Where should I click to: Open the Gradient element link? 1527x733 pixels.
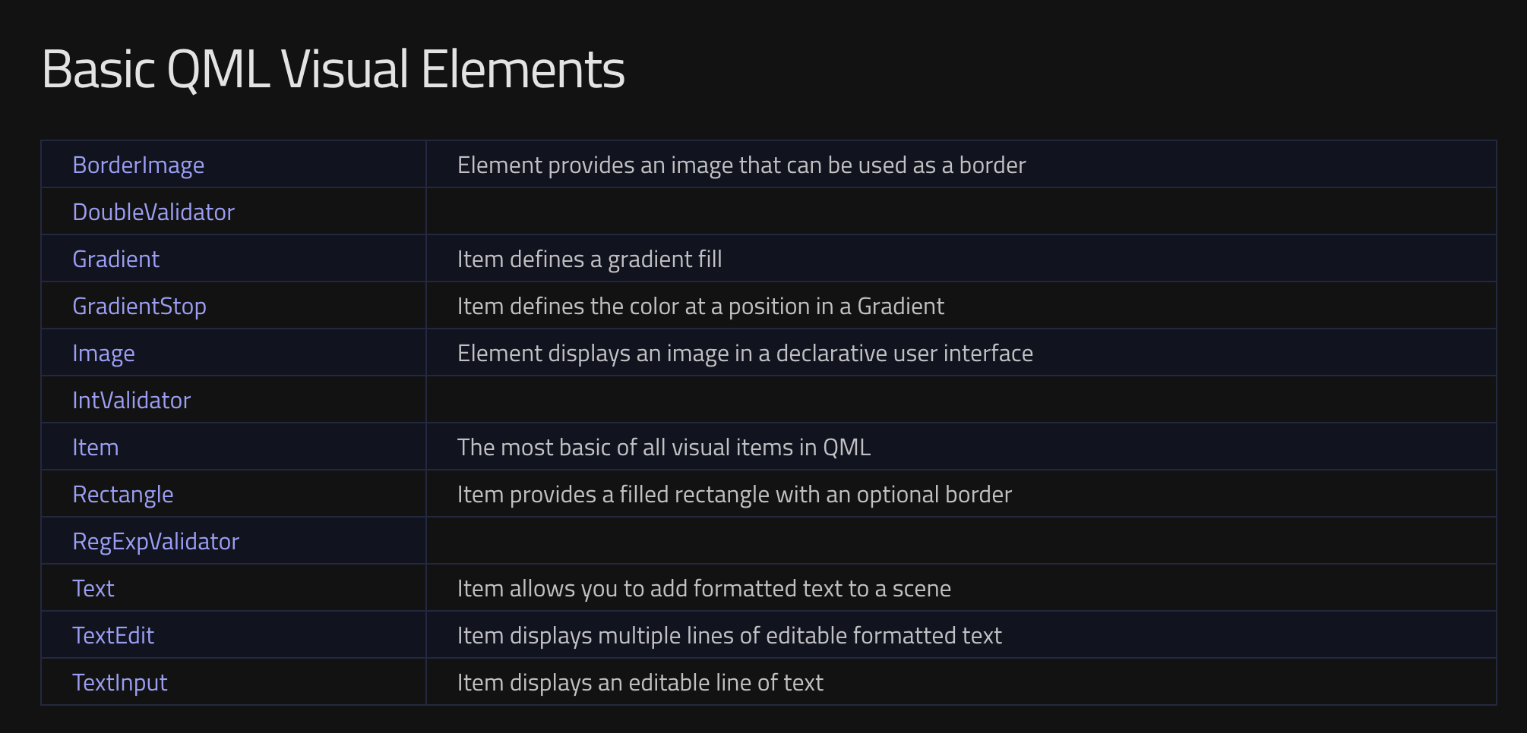(115, 260)
